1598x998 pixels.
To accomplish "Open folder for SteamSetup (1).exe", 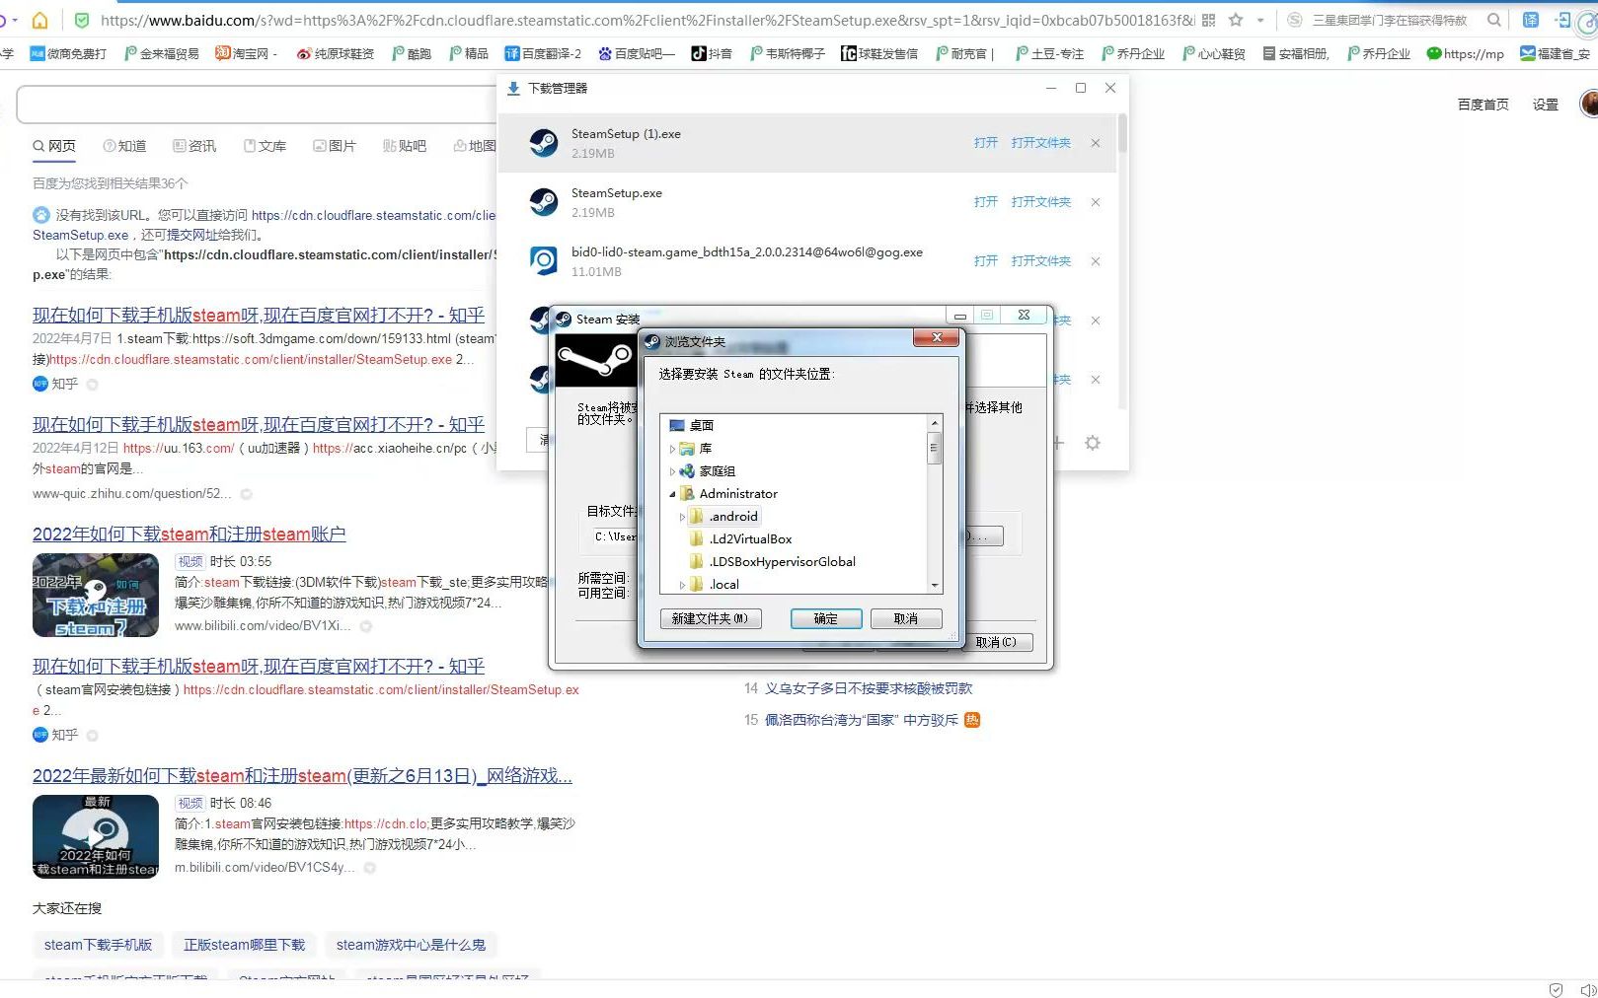I will click(1040, 143).
